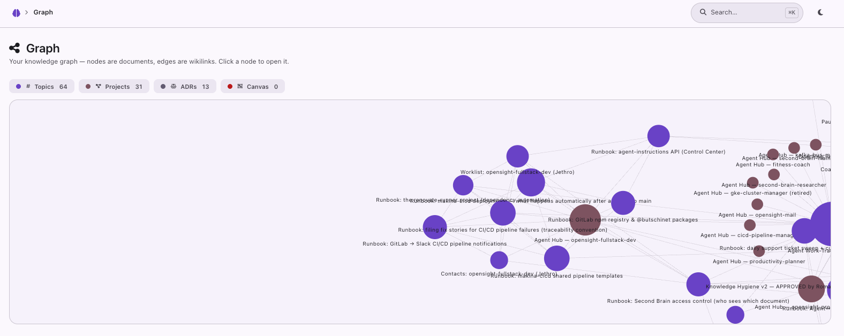Filter graph by Canvas chip

253,86
